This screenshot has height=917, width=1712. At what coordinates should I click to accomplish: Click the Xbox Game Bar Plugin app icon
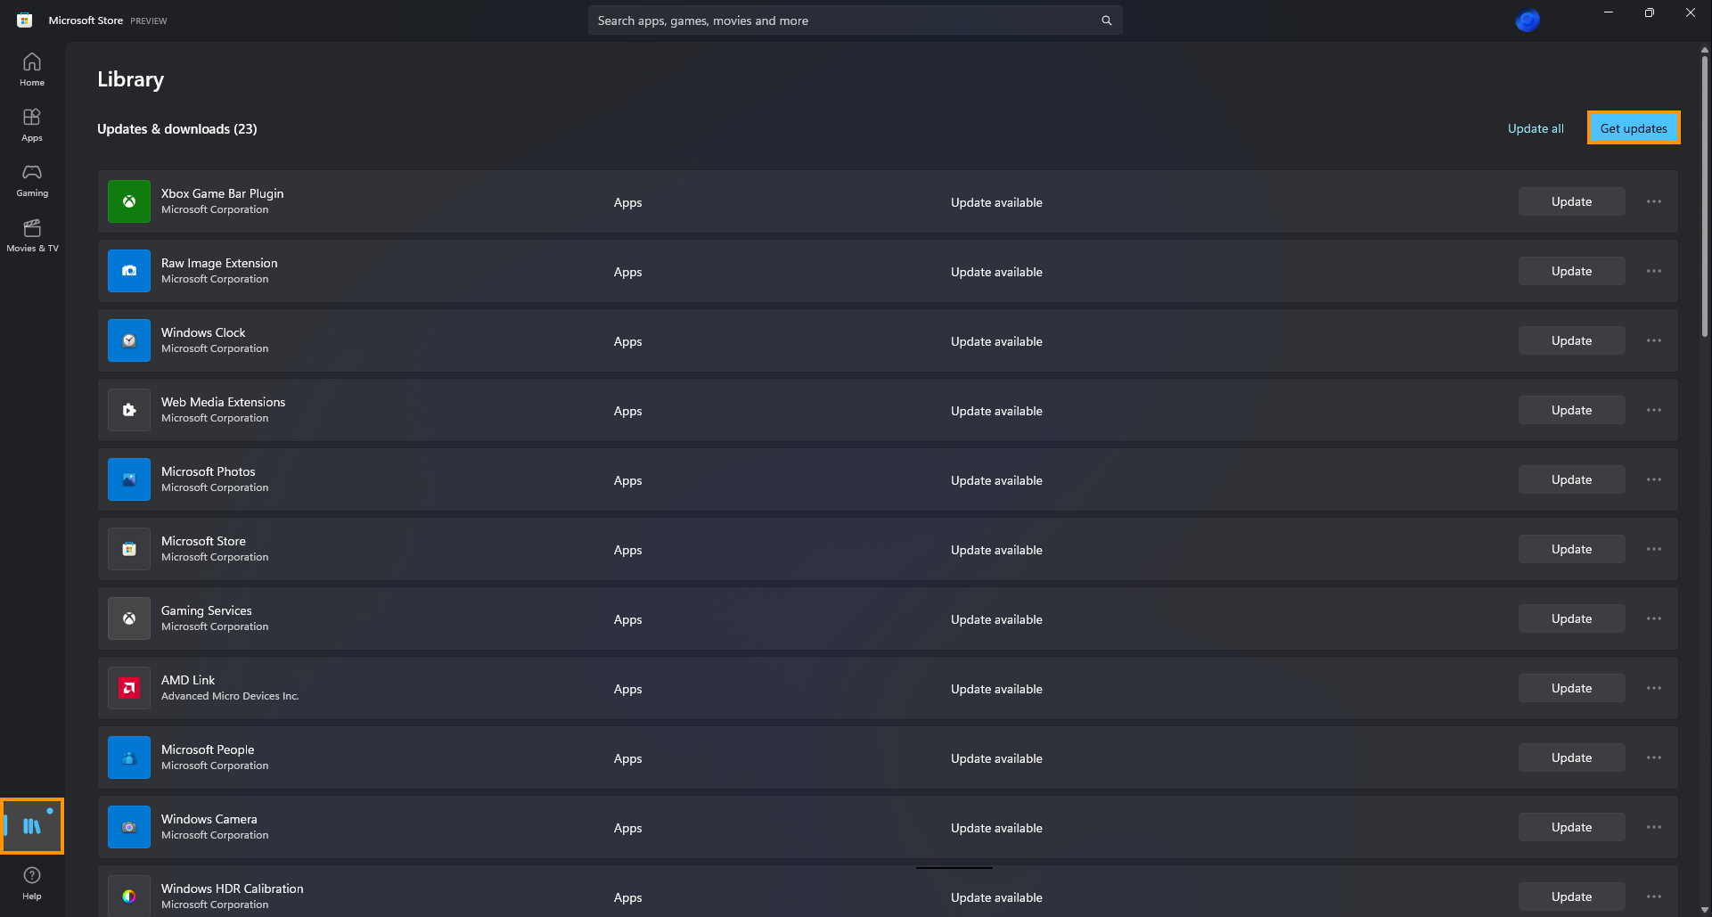point(129,201)
